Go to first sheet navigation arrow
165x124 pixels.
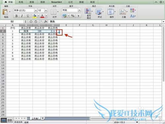click(x=16, y=118)
